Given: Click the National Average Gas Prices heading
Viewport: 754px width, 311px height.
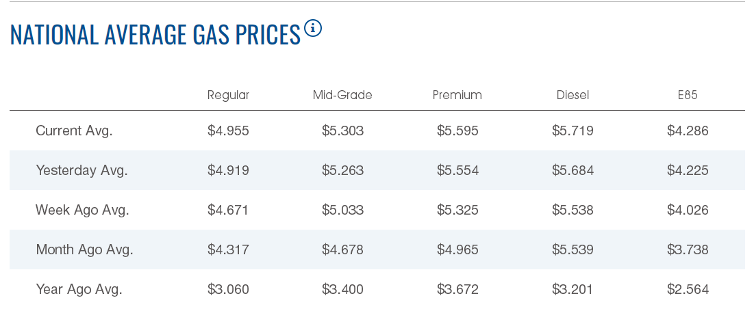Looking at the screenshot, I should pos(155,35).
